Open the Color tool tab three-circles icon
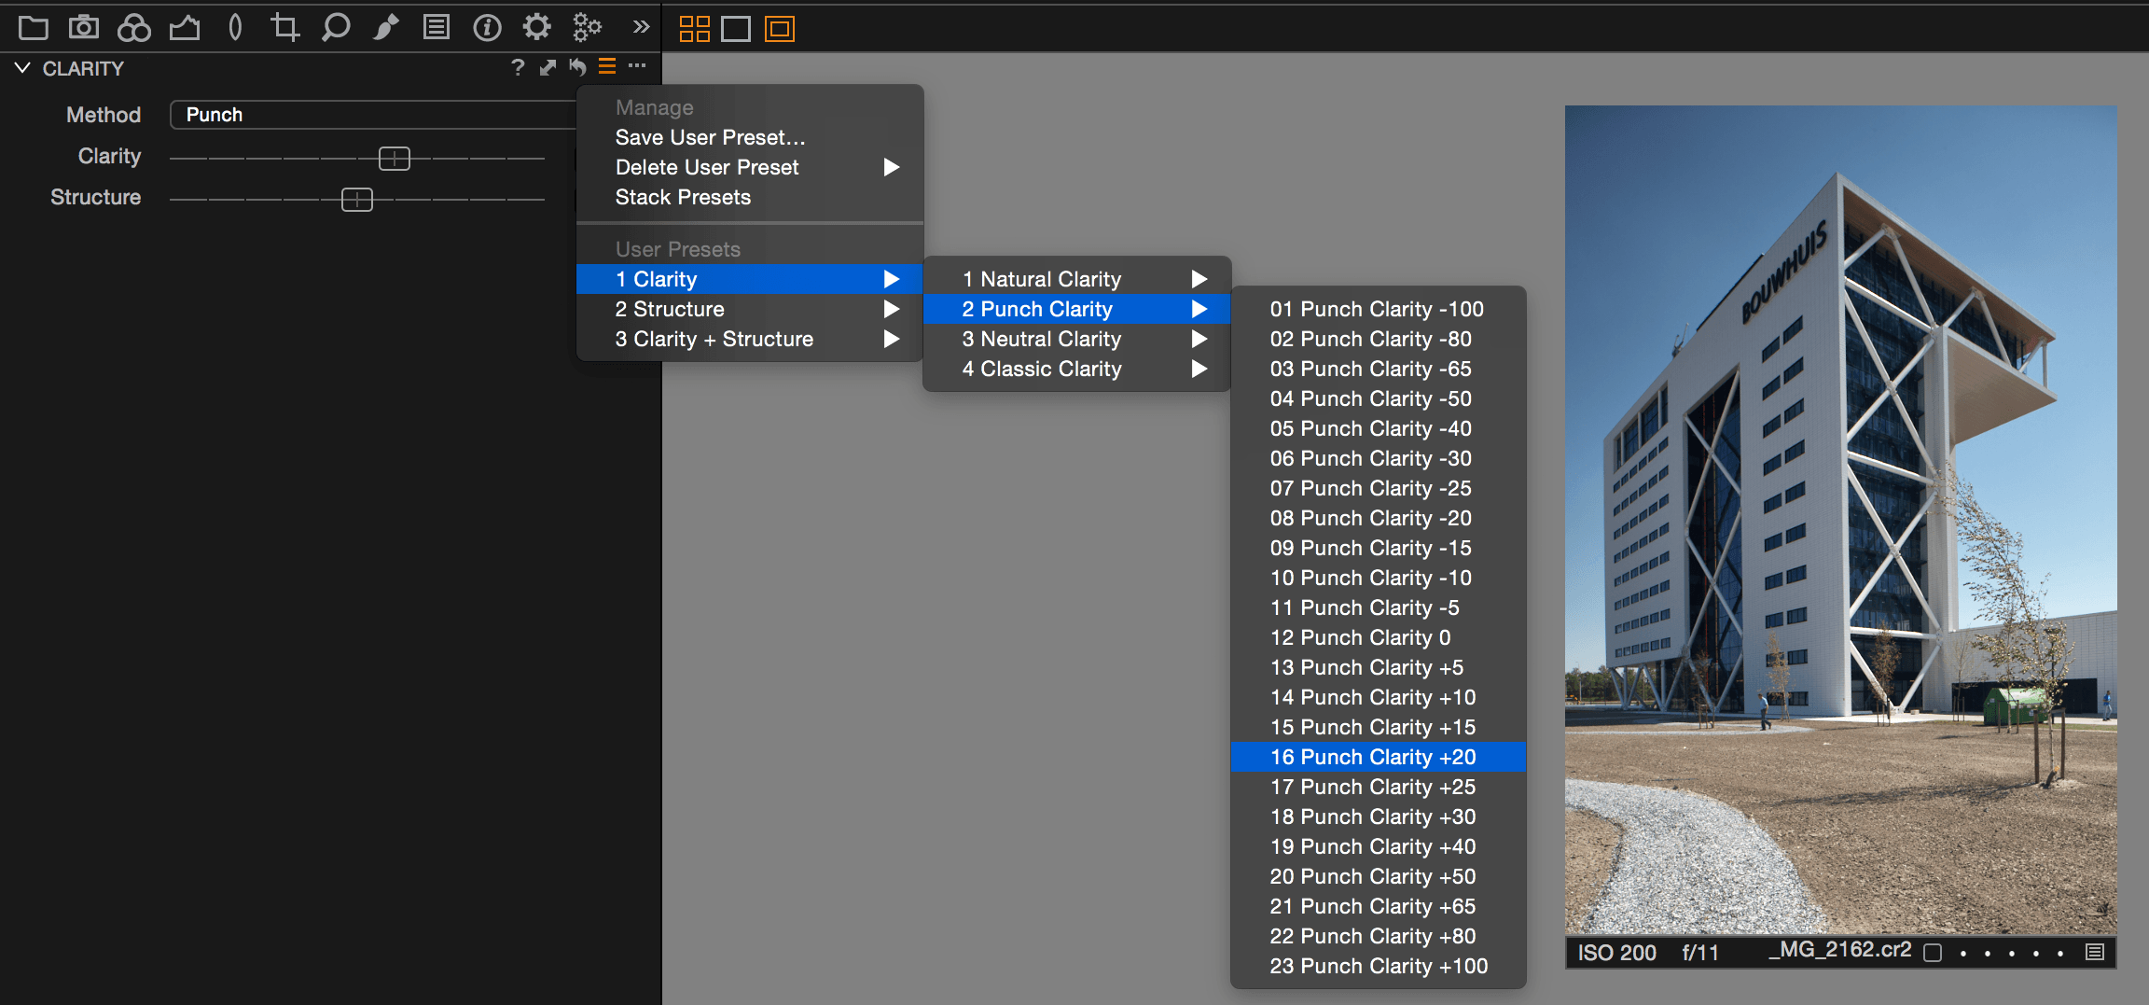2149x1005 pixels. point(134,28)
